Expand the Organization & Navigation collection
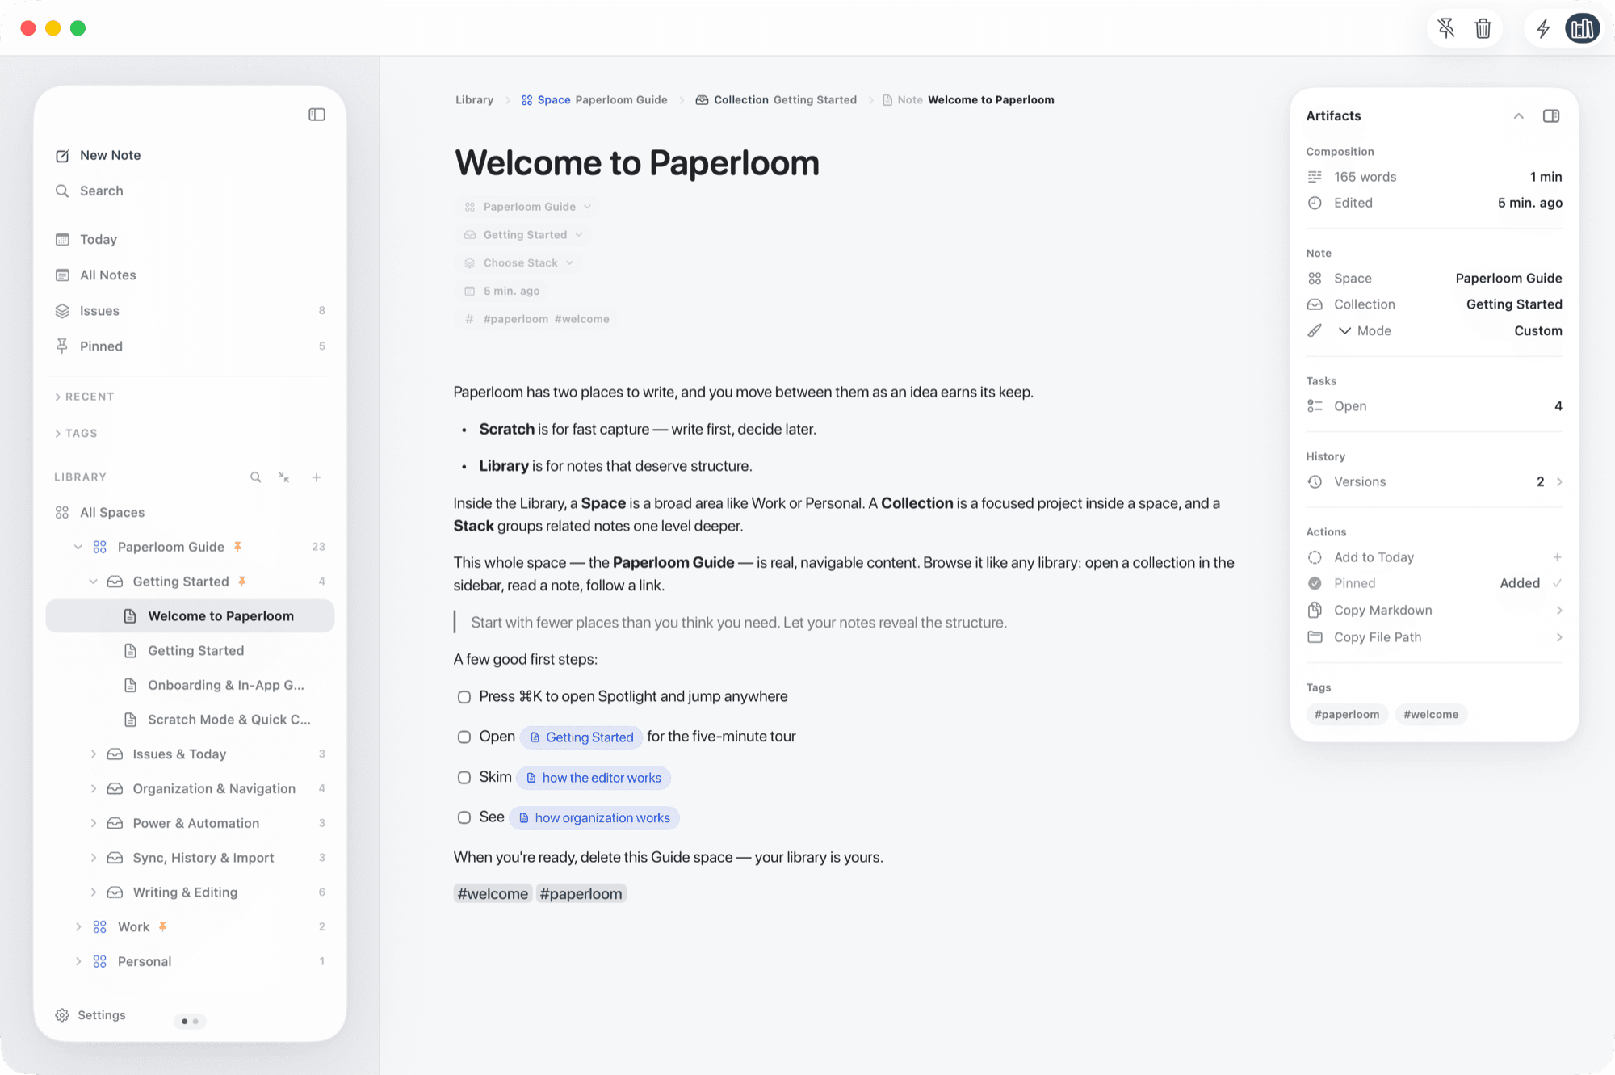Image resolution: width=1615 pixels, height=1075 pixels. [94, 789]
